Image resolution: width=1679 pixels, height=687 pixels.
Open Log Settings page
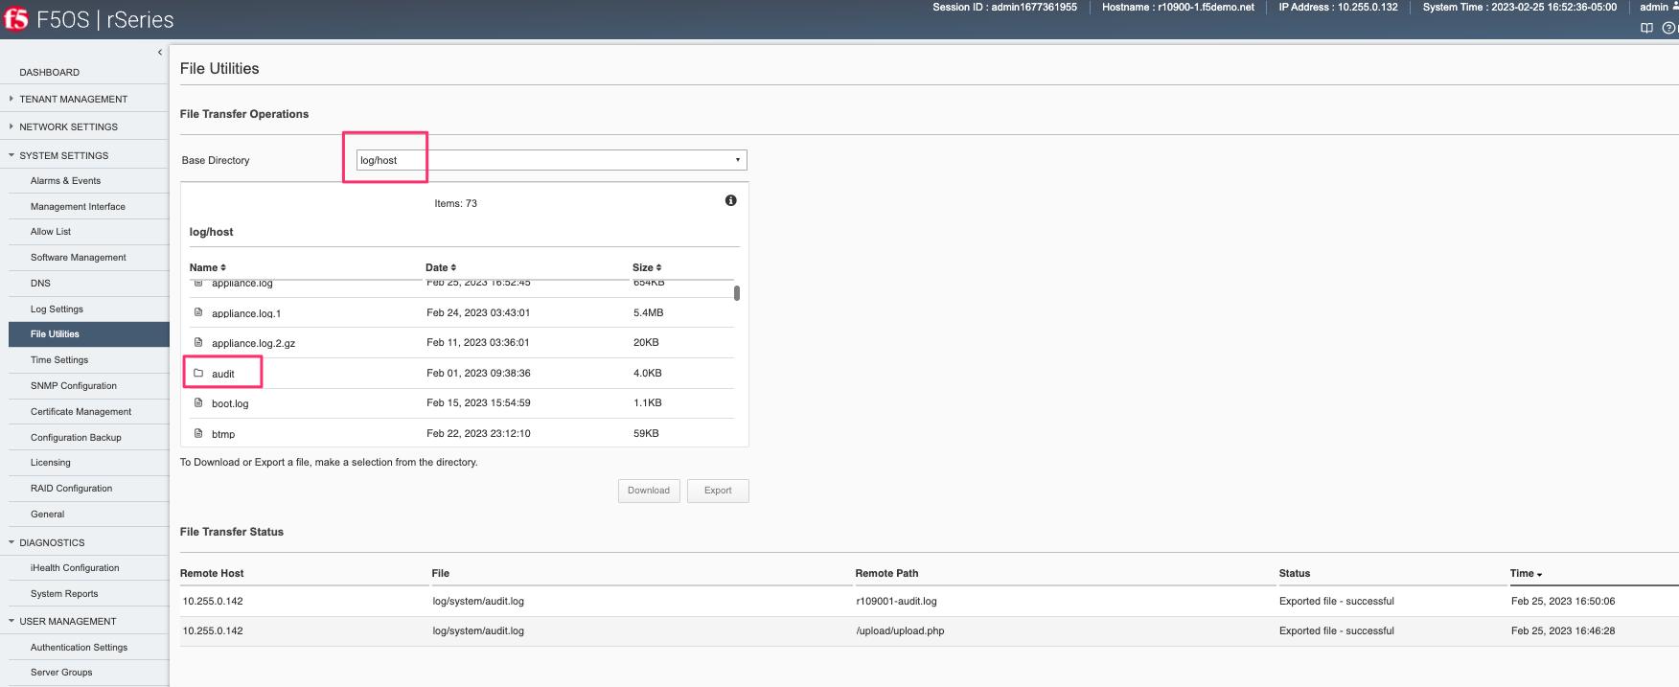point(57,309)
